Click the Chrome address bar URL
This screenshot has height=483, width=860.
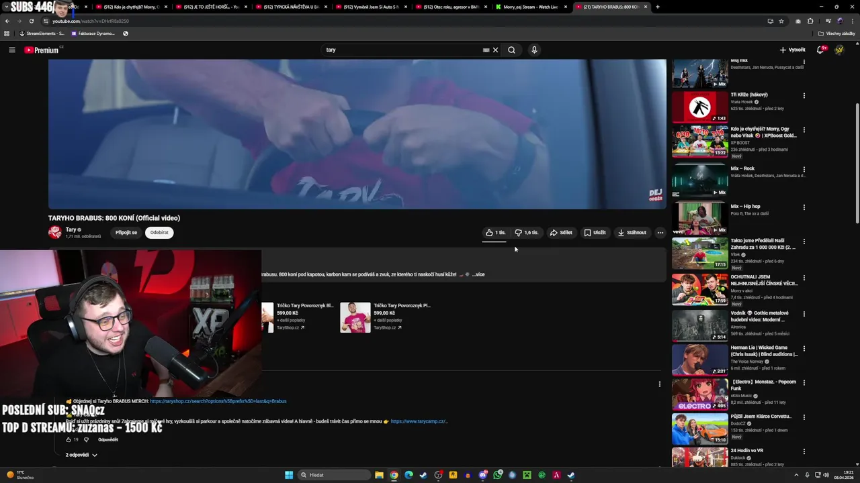91,21
